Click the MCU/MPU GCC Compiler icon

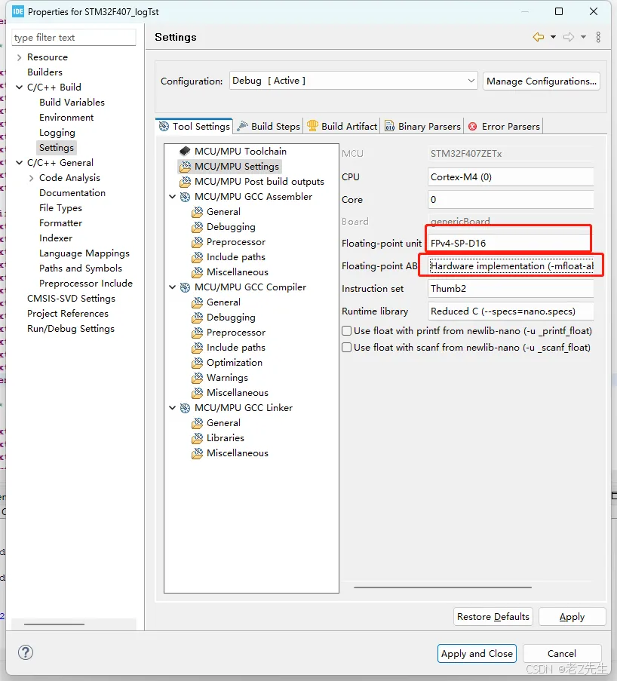coord(185,287)
